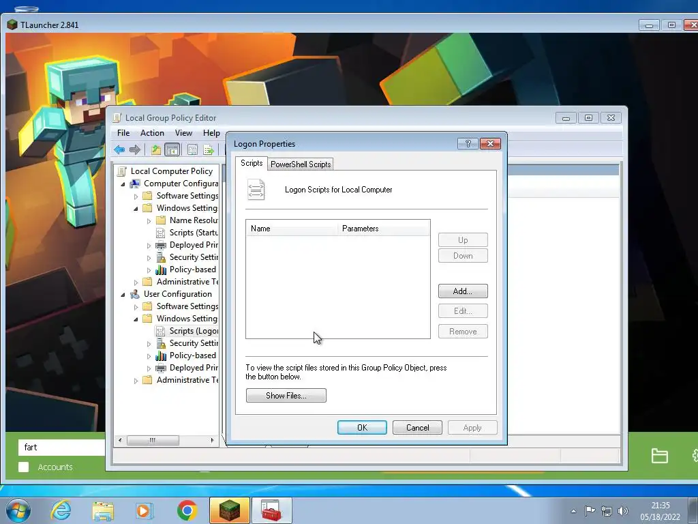Click the tree scrollbar left arrow
The width and height of the screenshot is (698, 524).
tap(120, 440)
